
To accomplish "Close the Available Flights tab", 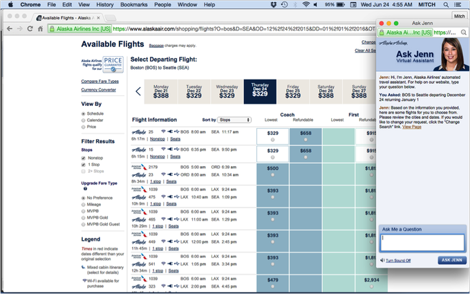I will click(x=98, y=18).
